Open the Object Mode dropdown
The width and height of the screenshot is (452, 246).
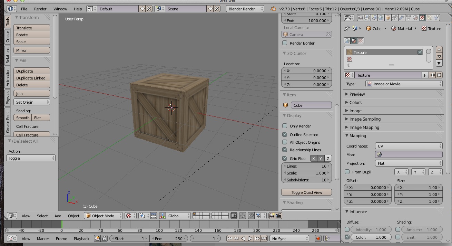104,216
